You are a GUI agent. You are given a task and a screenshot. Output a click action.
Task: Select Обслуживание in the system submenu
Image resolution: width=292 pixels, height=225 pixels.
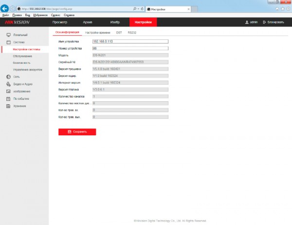point(22,56)
